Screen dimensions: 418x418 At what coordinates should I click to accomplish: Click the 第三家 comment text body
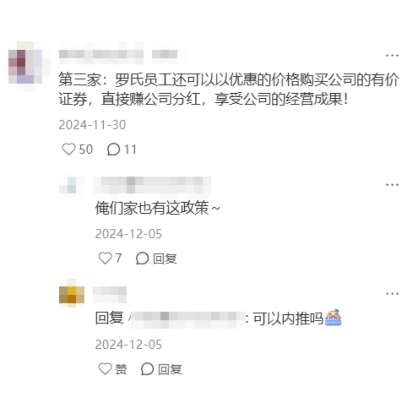[229, 89]
